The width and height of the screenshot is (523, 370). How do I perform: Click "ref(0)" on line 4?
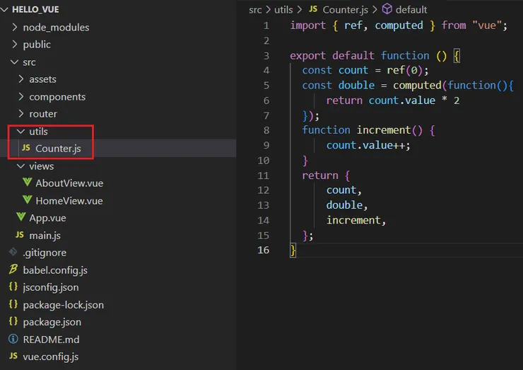click(404, 70)
